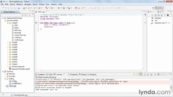Click the Previous Error arrow in Console
Viewport: 173px width, 97px height.
(137, 74)
